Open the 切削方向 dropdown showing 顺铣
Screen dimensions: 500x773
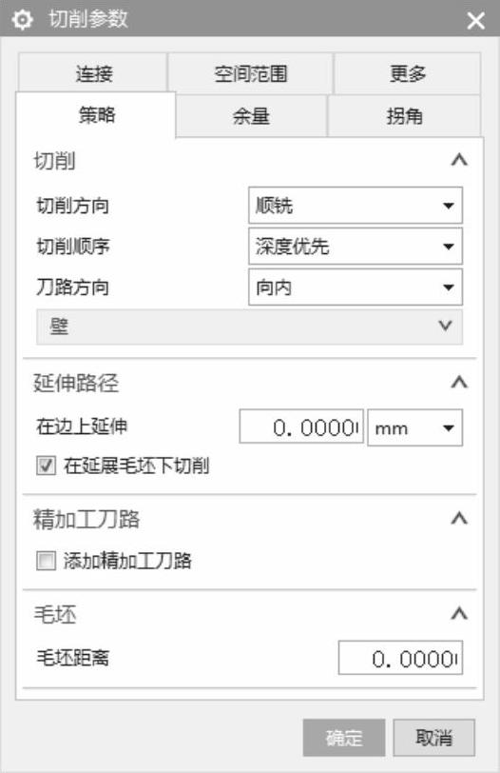coord(356,205)
